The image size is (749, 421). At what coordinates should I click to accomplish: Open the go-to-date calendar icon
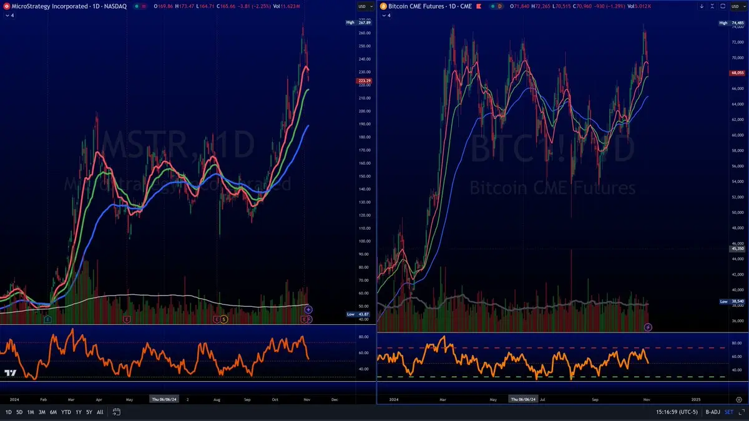(117, 412)
